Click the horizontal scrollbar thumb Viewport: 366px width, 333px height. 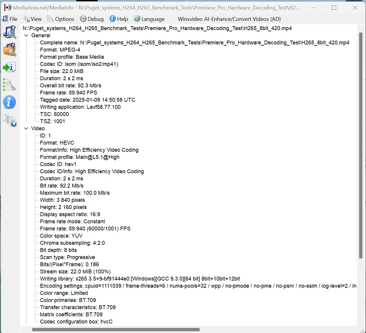tap(116, 329)
